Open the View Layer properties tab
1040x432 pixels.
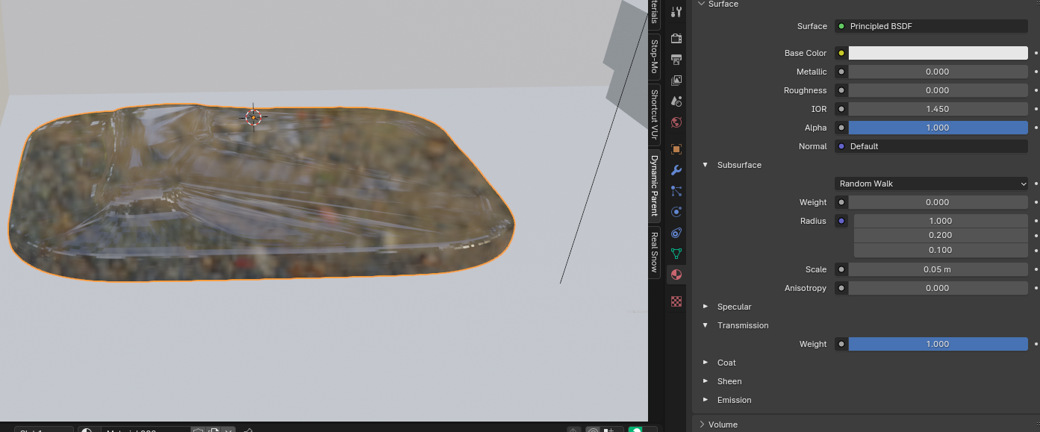click(676, 81)
